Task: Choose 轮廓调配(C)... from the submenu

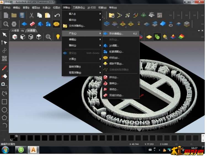Action: click(x=121, y=52)
